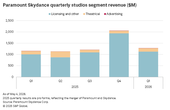Click the 1,000 y-axis label

click(x=10, y=54)
